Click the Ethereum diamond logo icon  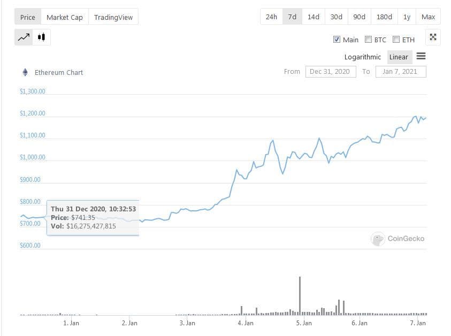pyautogui.click(x=25, y=72)
